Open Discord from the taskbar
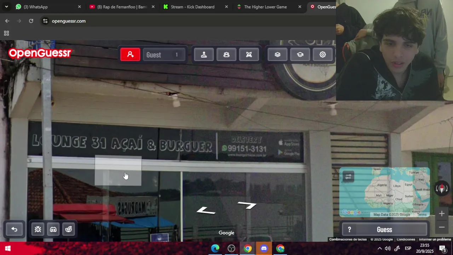The image size is (453, 255). (x=264, y=248)
